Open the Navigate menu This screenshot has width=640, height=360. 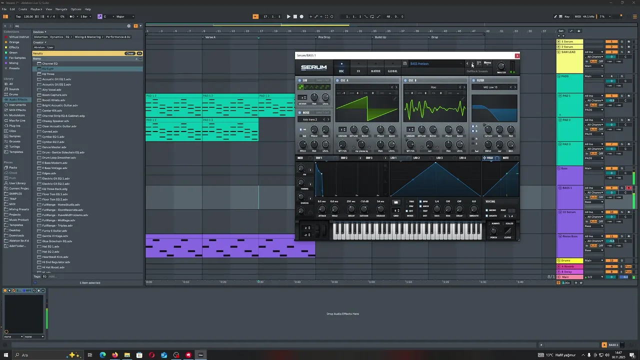[61, 9]
